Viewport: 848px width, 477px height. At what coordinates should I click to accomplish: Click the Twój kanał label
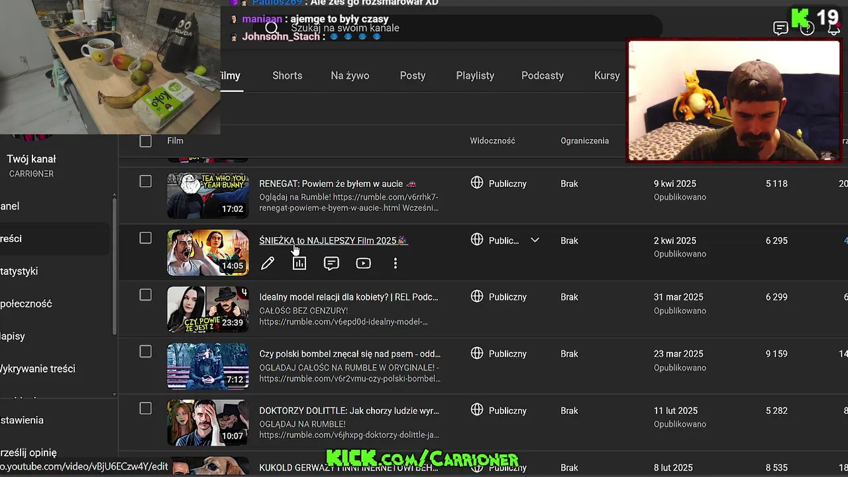tap(31, 159)
